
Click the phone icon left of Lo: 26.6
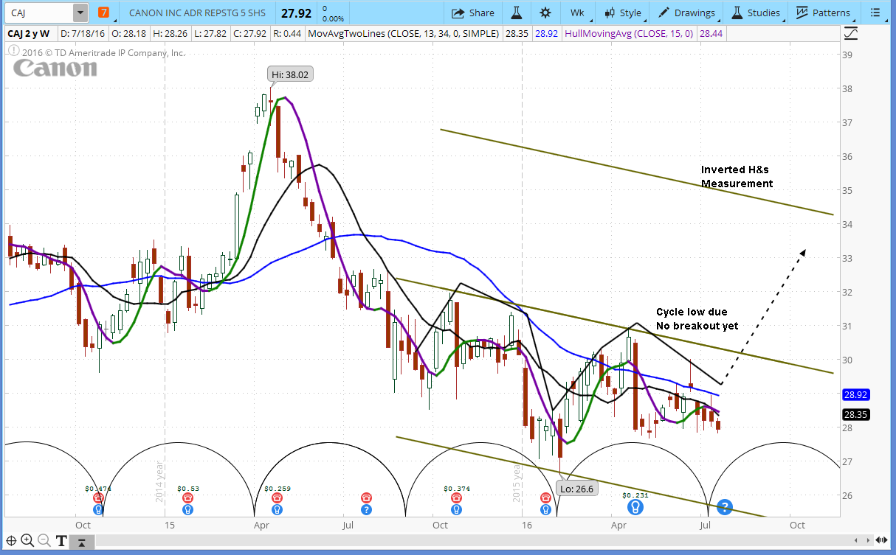point(545,498)
